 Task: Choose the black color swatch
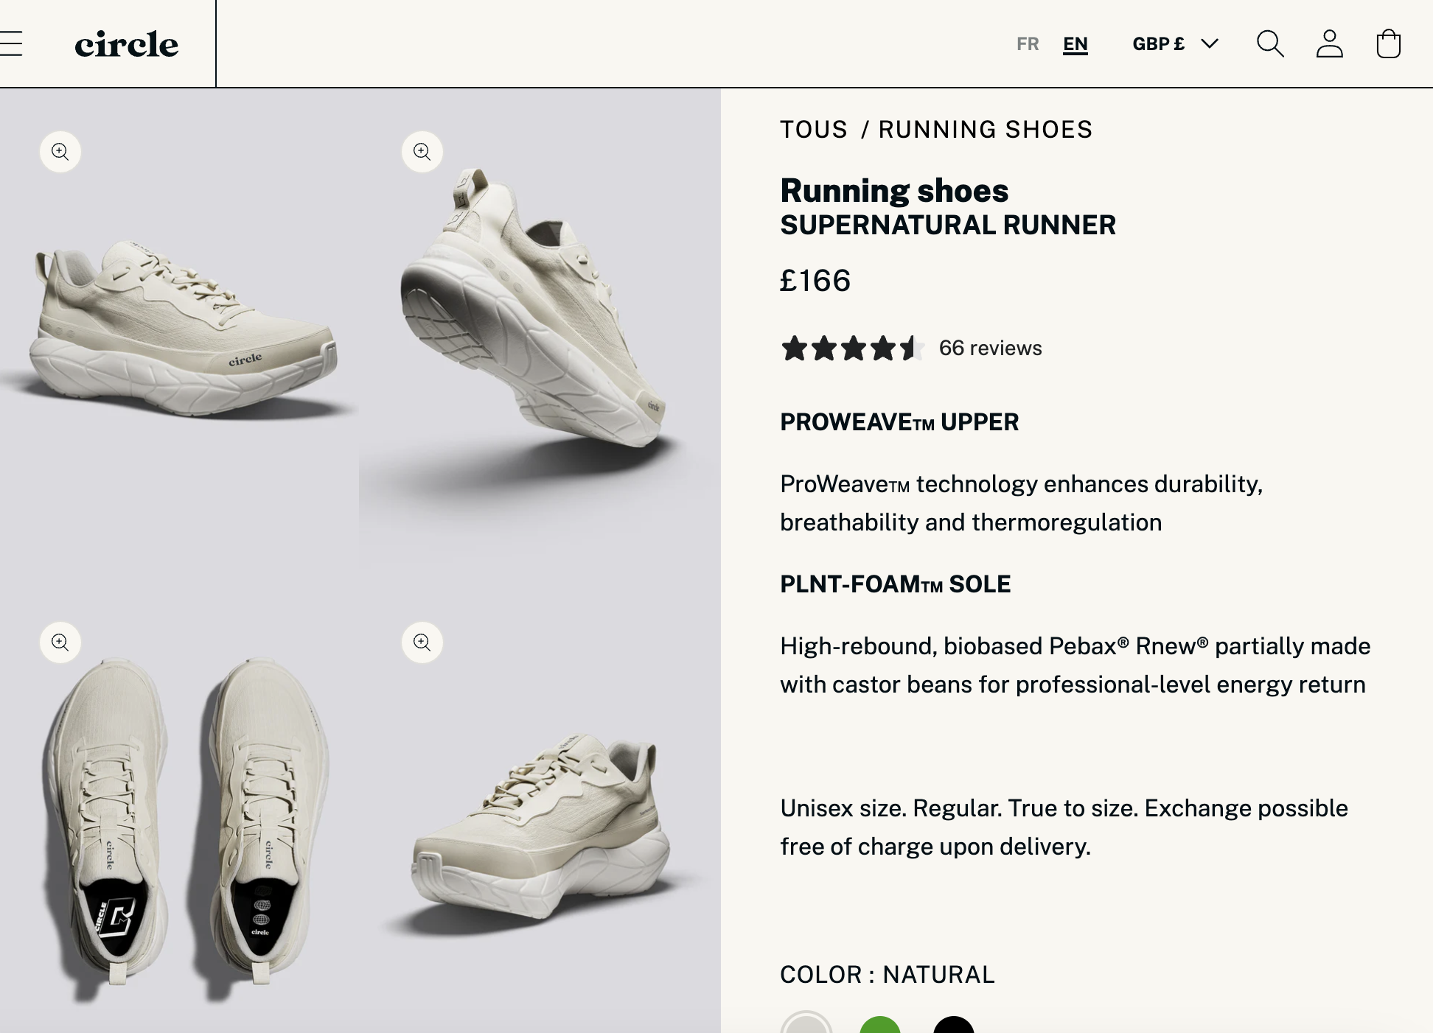click(954, 1025)
